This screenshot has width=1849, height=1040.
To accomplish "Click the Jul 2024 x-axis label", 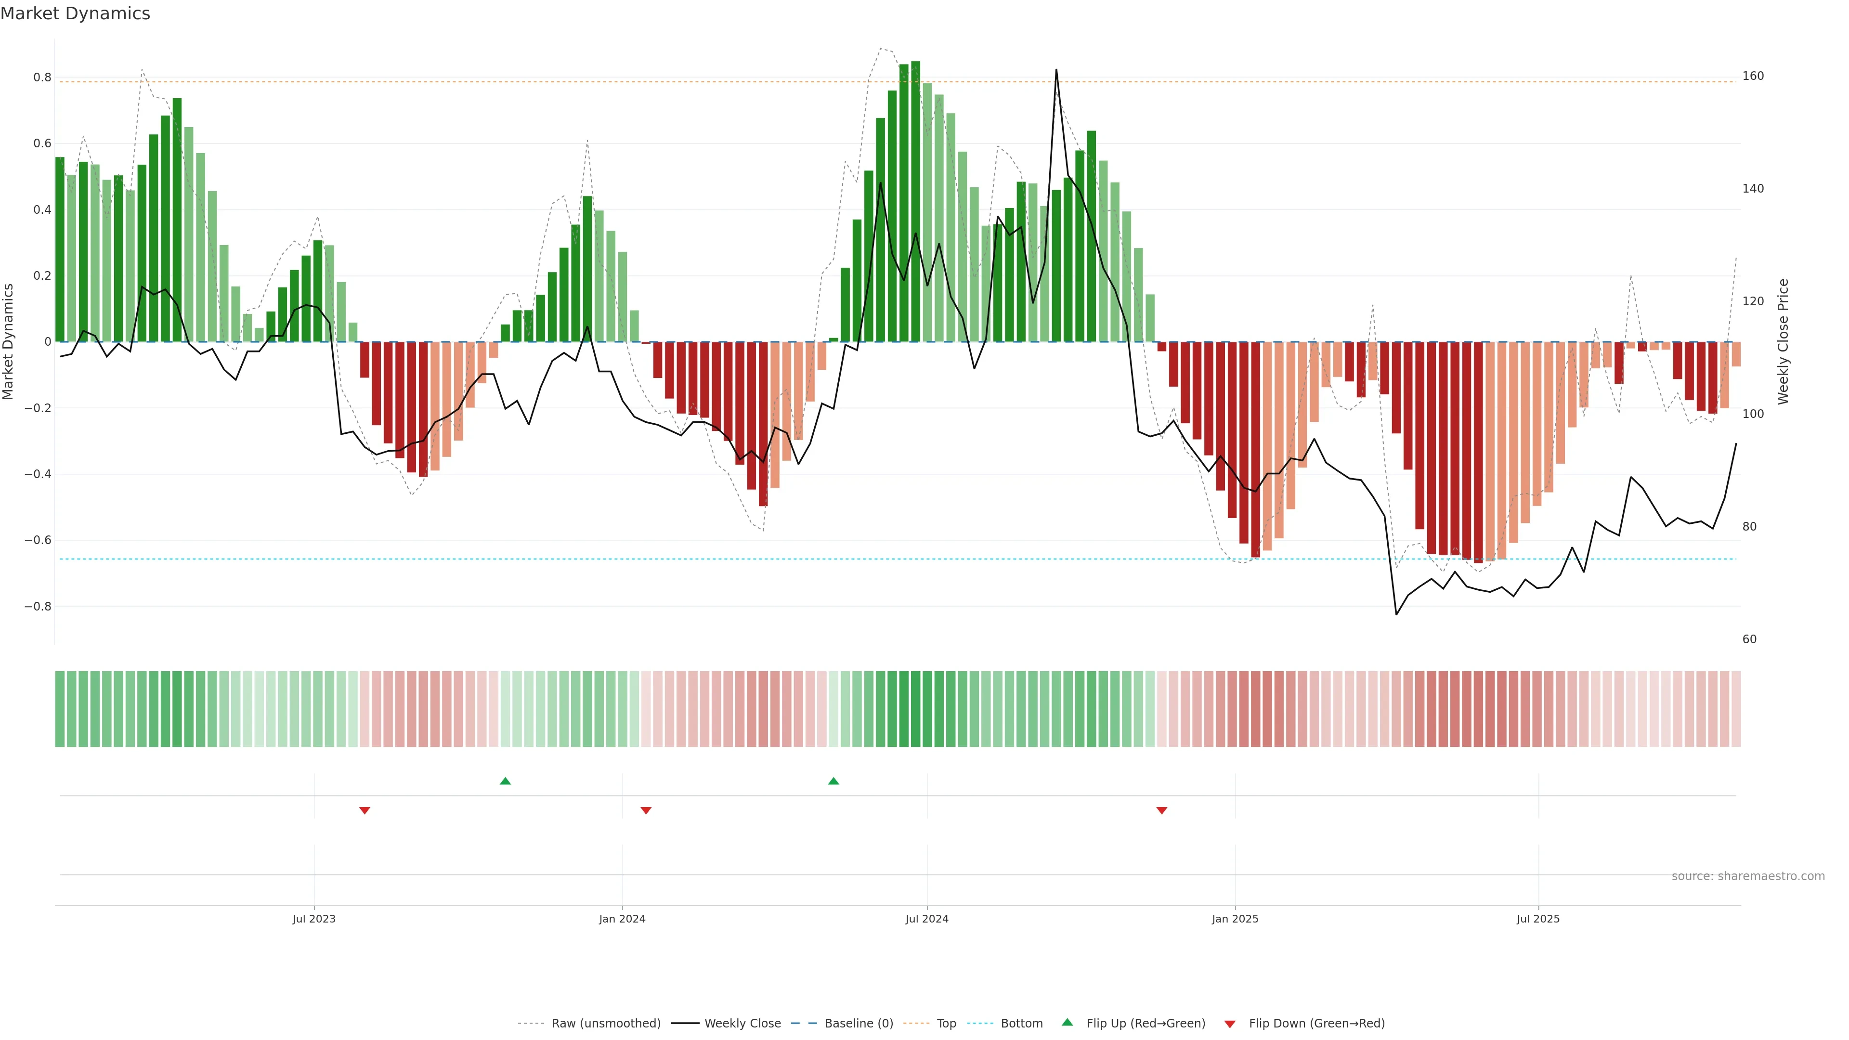I will point(926,919).
